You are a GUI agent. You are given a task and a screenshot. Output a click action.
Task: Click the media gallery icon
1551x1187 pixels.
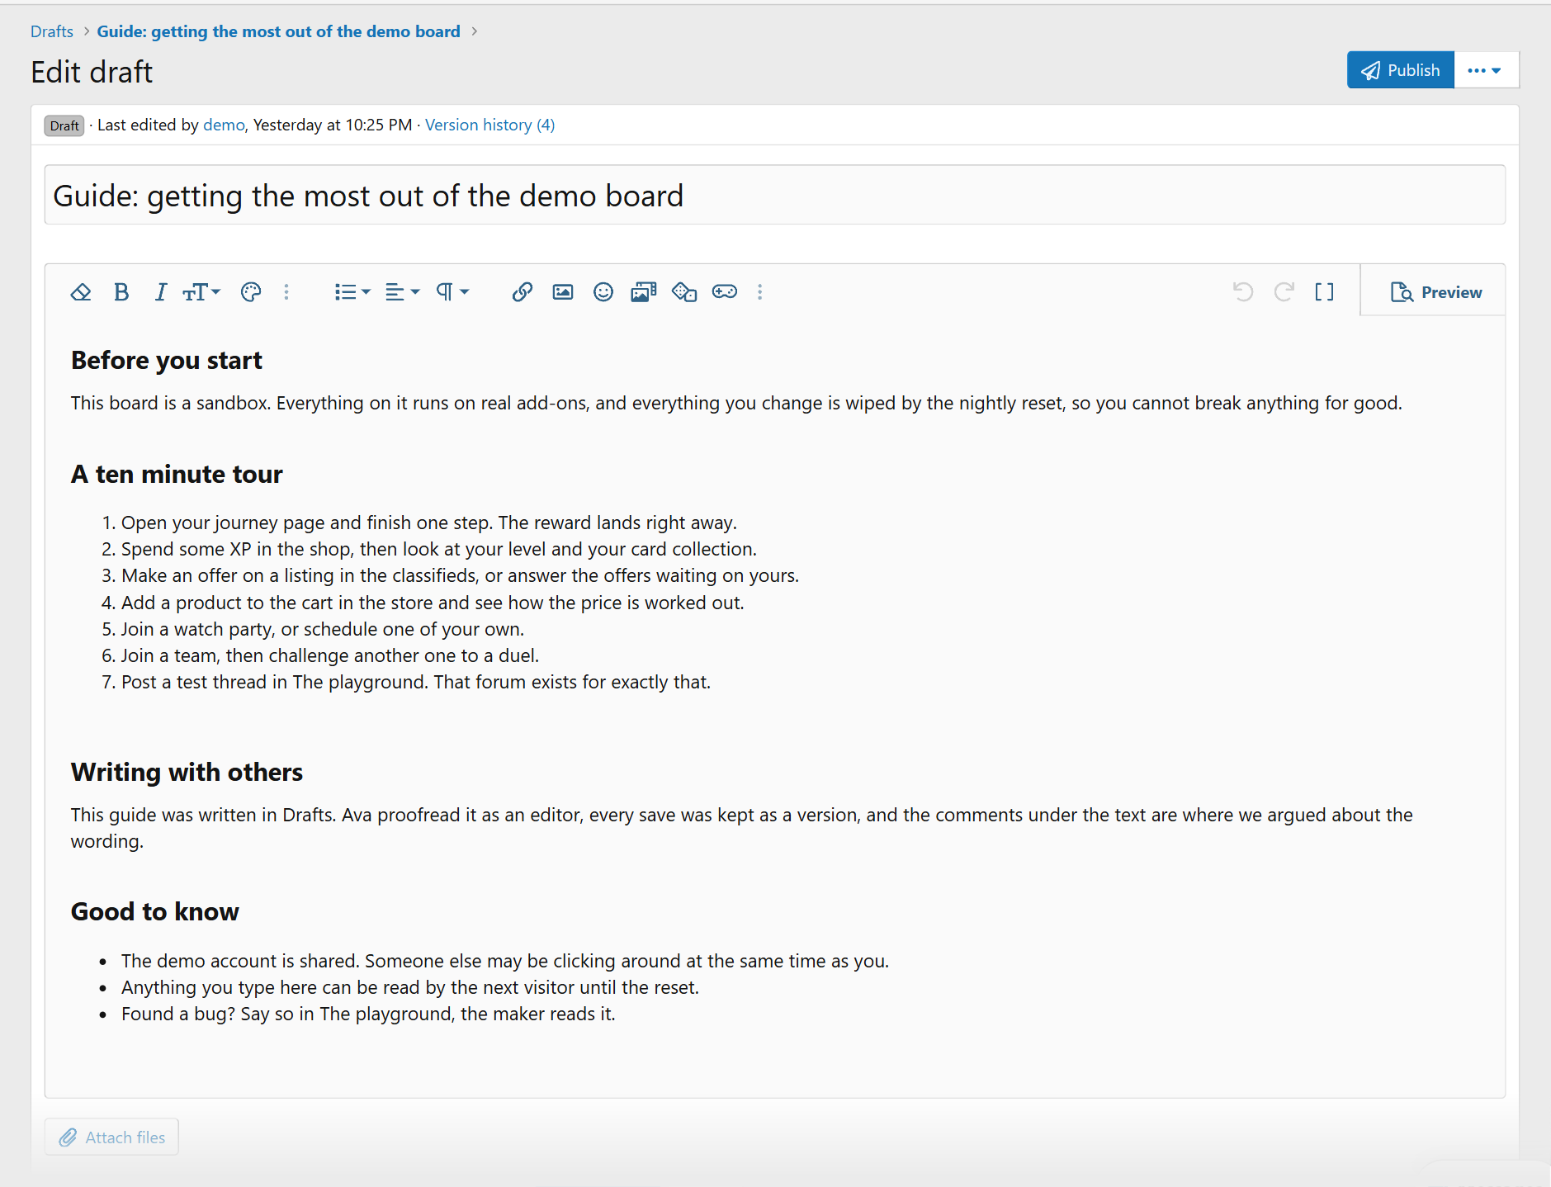click(643, 292)
